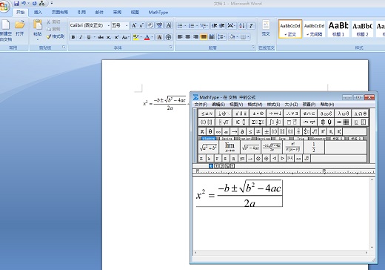The height and width of the screenshot is (270, 385).
Task: Click the Format Painter brush button
Action: tap(56, 36)
